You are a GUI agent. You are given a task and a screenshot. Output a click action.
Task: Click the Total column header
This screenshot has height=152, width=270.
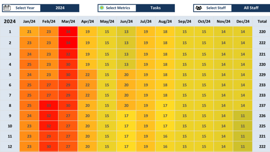tap(262, 21)
